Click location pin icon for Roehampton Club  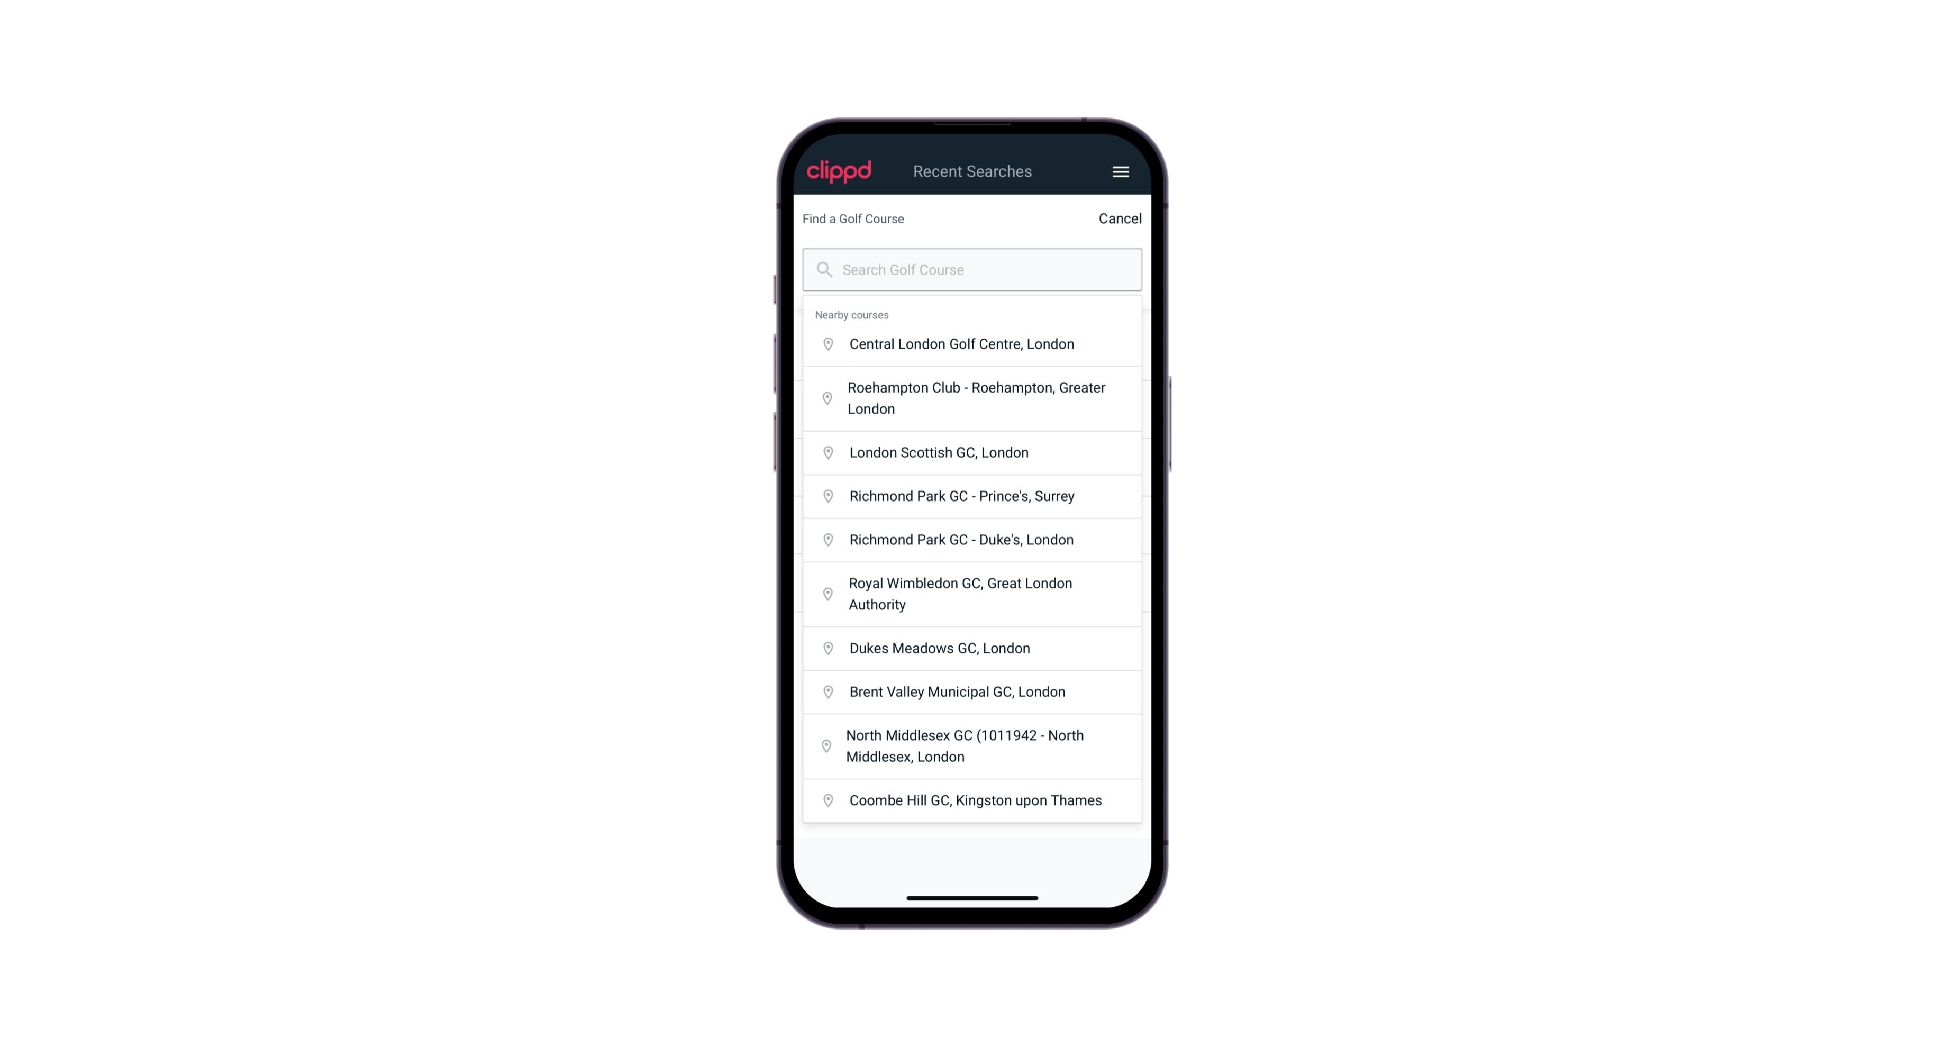[x=825, y=398]
